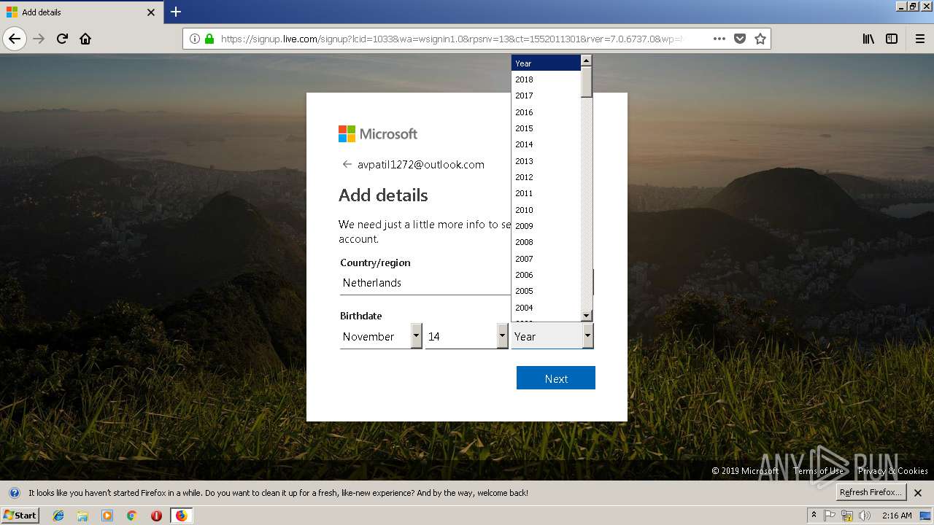The image size is (934, 525).
Task: Dismiss the Firefox refresh notification bar
Action: point(918,492)
